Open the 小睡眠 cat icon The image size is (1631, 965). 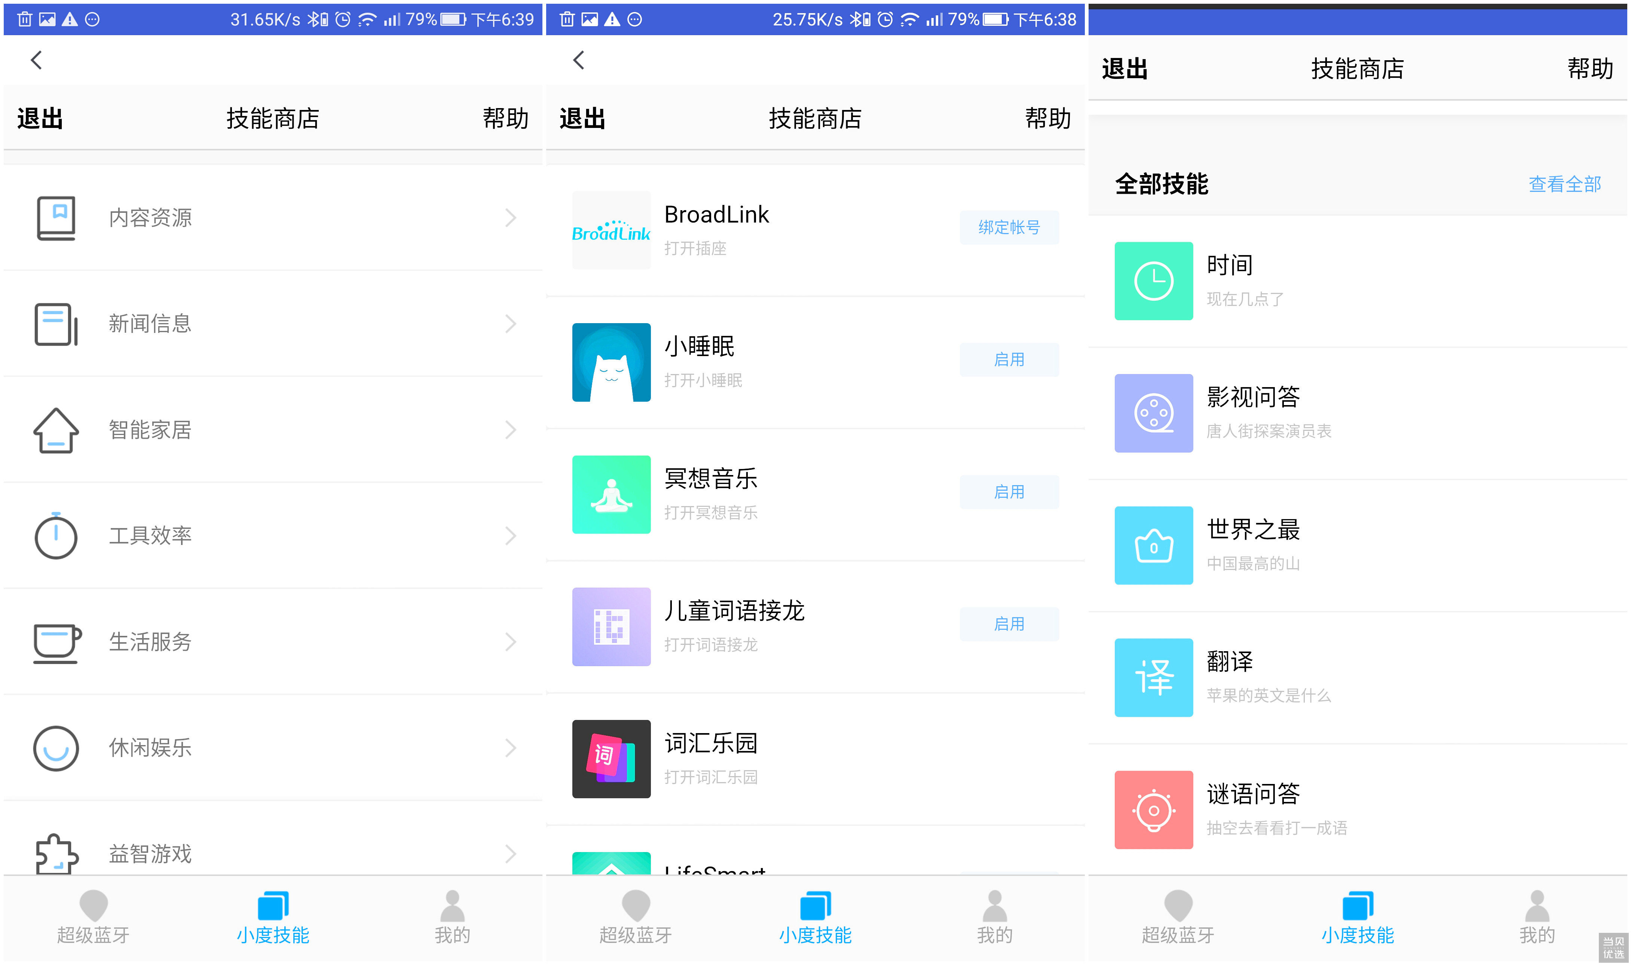(x=611, y=363)
